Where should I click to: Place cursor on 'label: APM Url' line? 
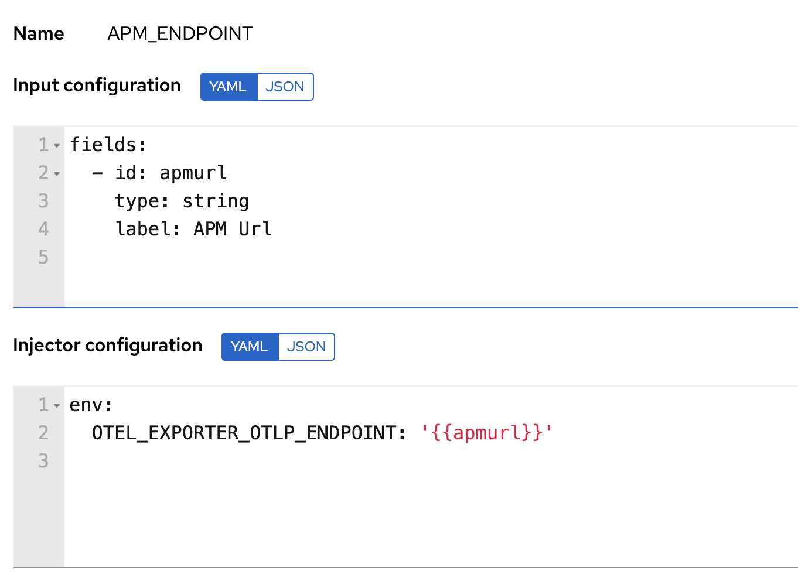[x=193, y=229]
